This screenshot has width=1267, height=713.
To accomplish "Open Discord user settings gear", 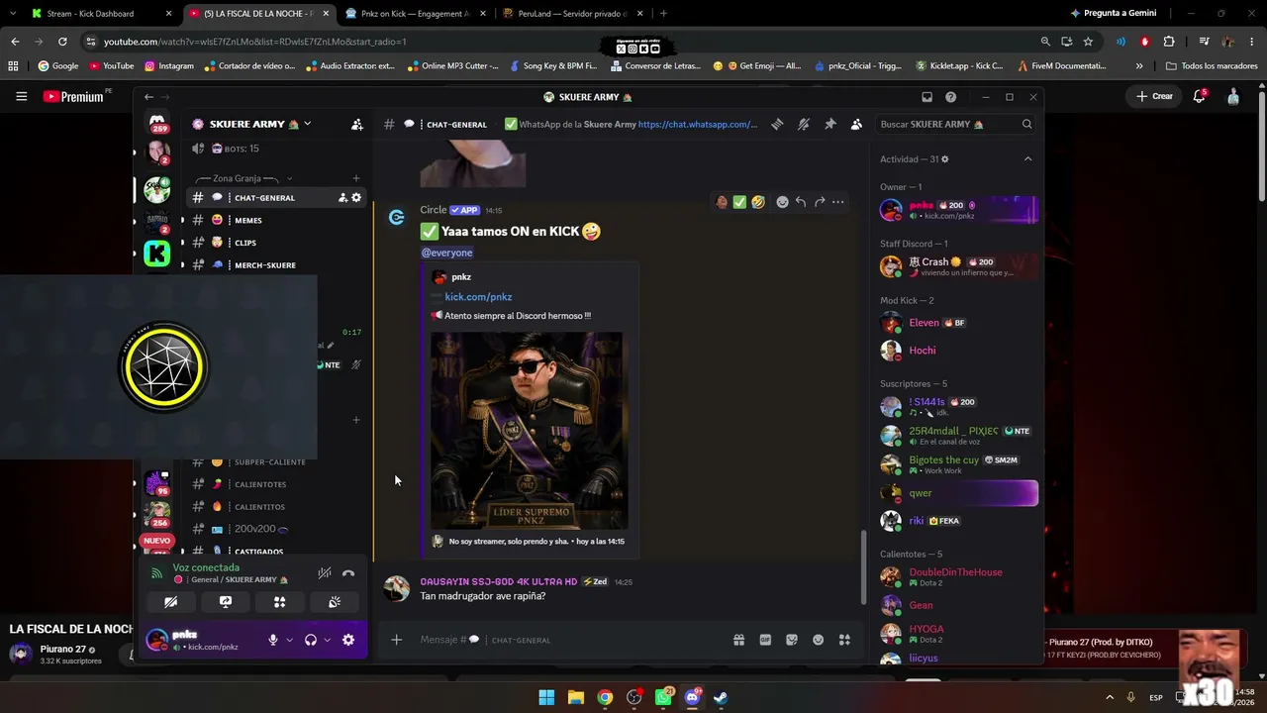I will (x=348, y=640).
